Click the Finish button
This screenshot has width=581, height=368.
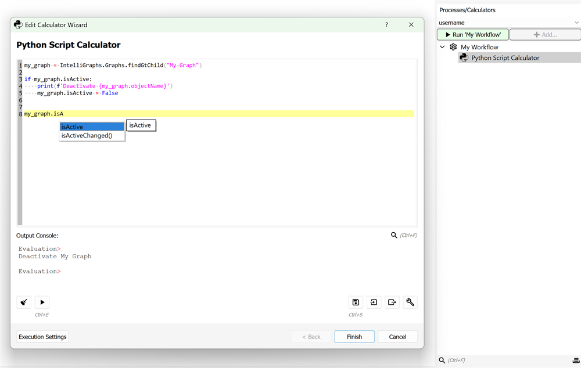[x=354, y=337]
